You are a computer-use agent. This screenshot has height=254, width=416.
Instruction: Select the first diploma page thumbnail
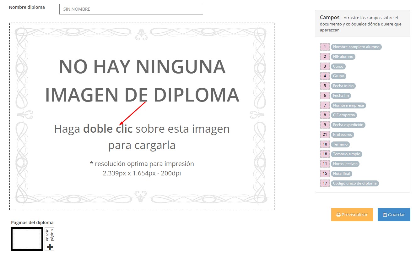click(27, 239)
